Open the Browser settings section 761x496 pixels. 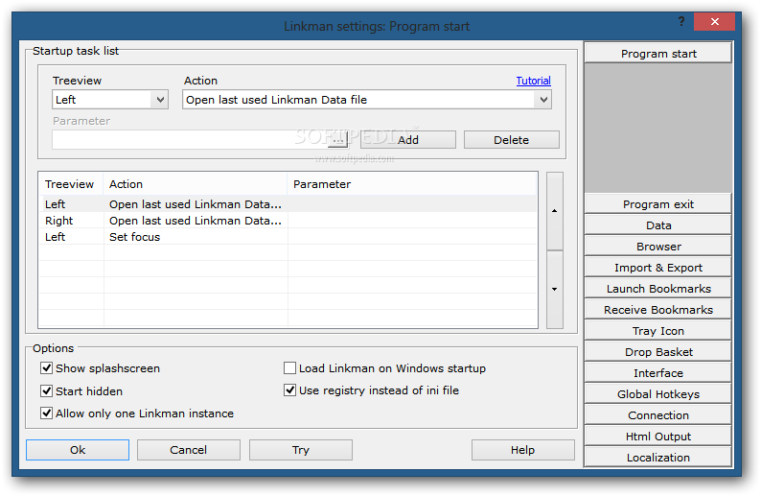pos(658,247)
